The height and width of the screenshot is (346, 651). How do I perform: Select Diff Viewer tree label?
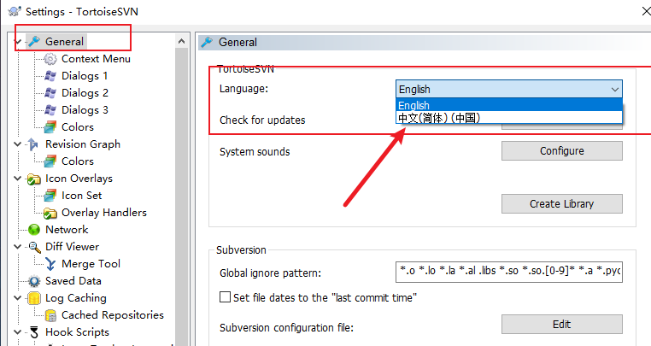click(x=72, y=247)
